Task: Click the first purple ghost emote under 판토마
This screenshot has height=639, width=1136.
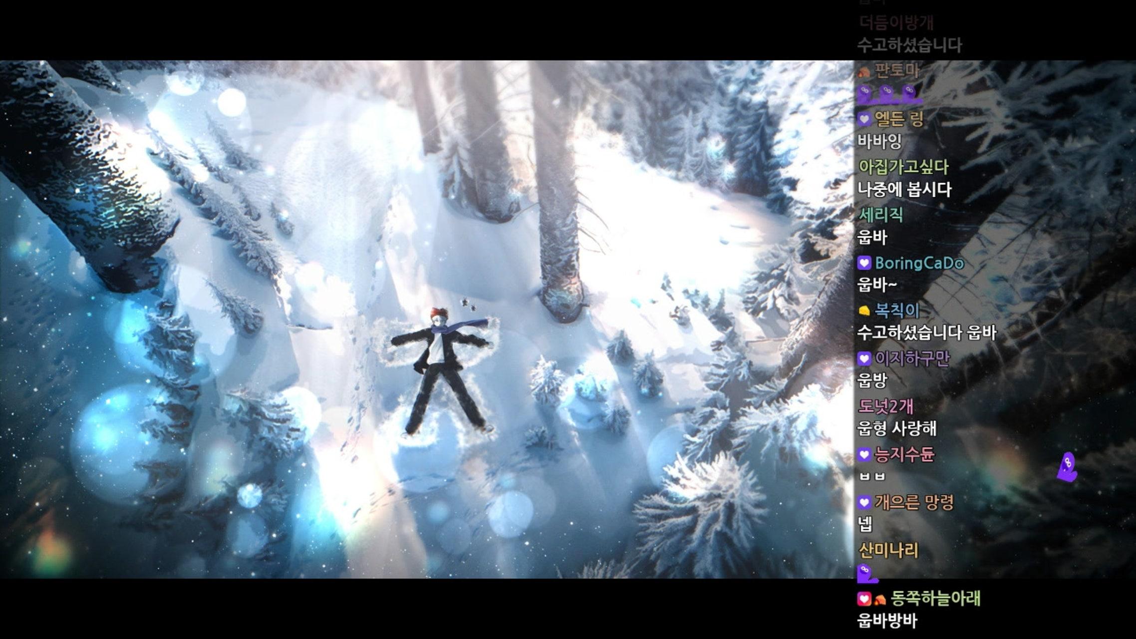Action: (864, 94)
